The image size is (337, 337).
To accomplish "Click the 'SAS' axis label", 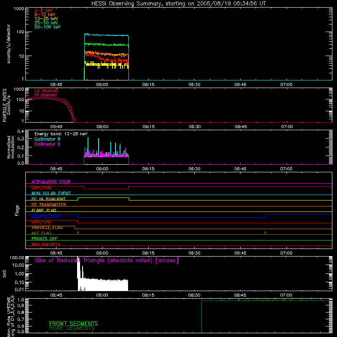I will pos(5,274).
